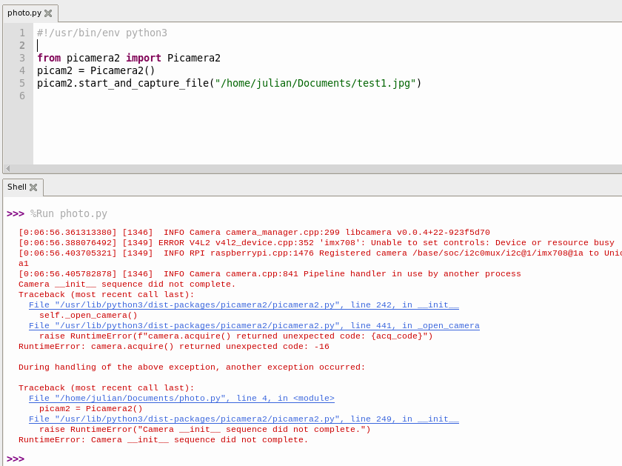The image size is (622, 466).
Task: Click the left arrow of the editor scrollbar
Action: [6, 169]
